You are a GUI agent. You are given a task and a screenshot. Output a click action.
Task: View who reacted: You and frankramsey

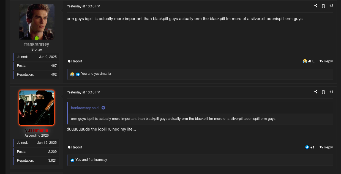91,160
